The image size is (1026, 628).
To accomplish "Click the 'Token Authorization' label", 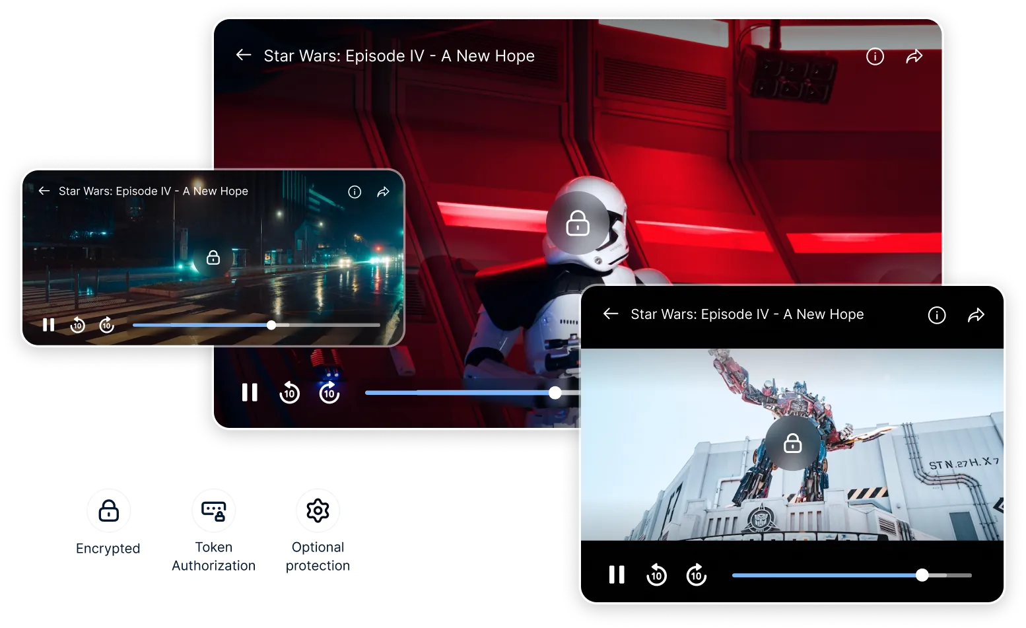I will [x=214, y=557].
